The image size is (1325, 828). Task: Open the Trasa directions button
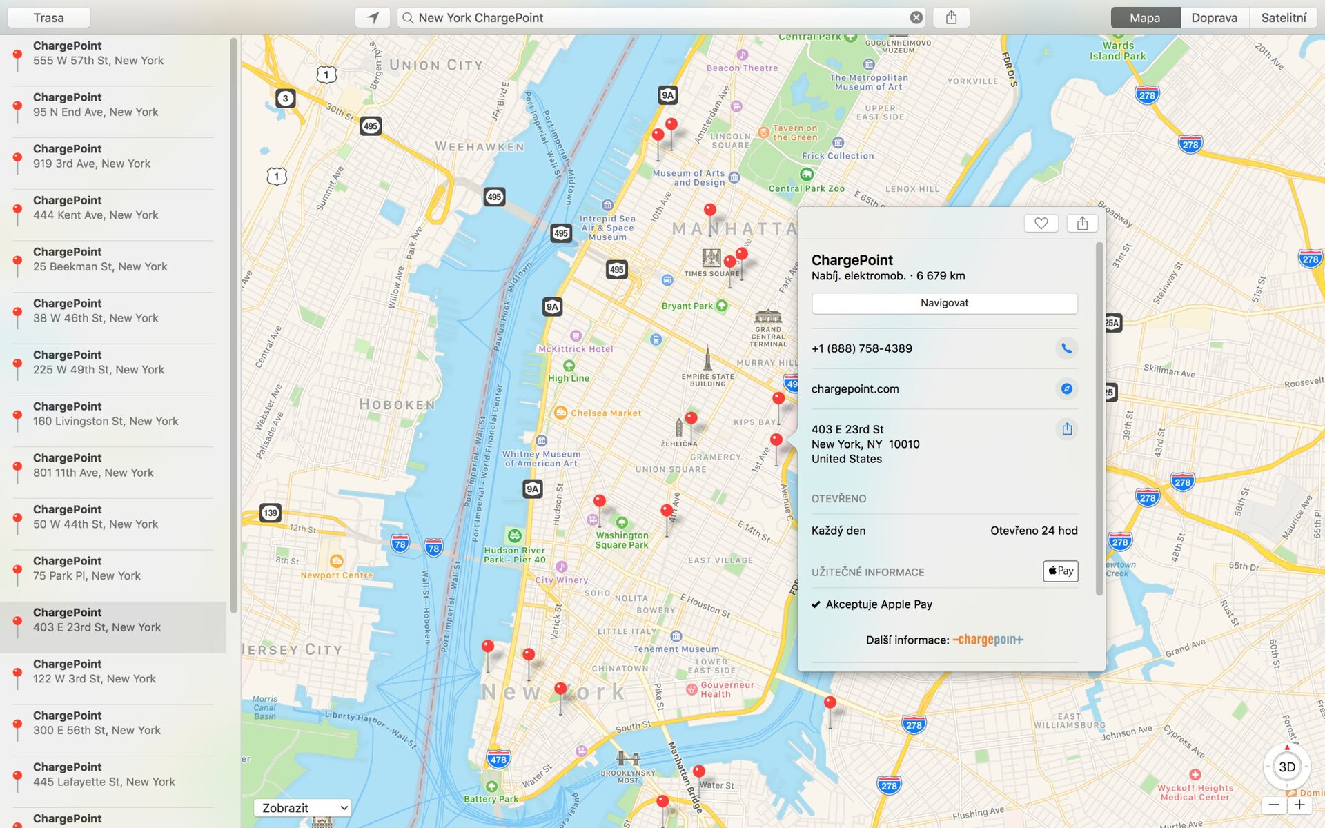tap(48, 17)
